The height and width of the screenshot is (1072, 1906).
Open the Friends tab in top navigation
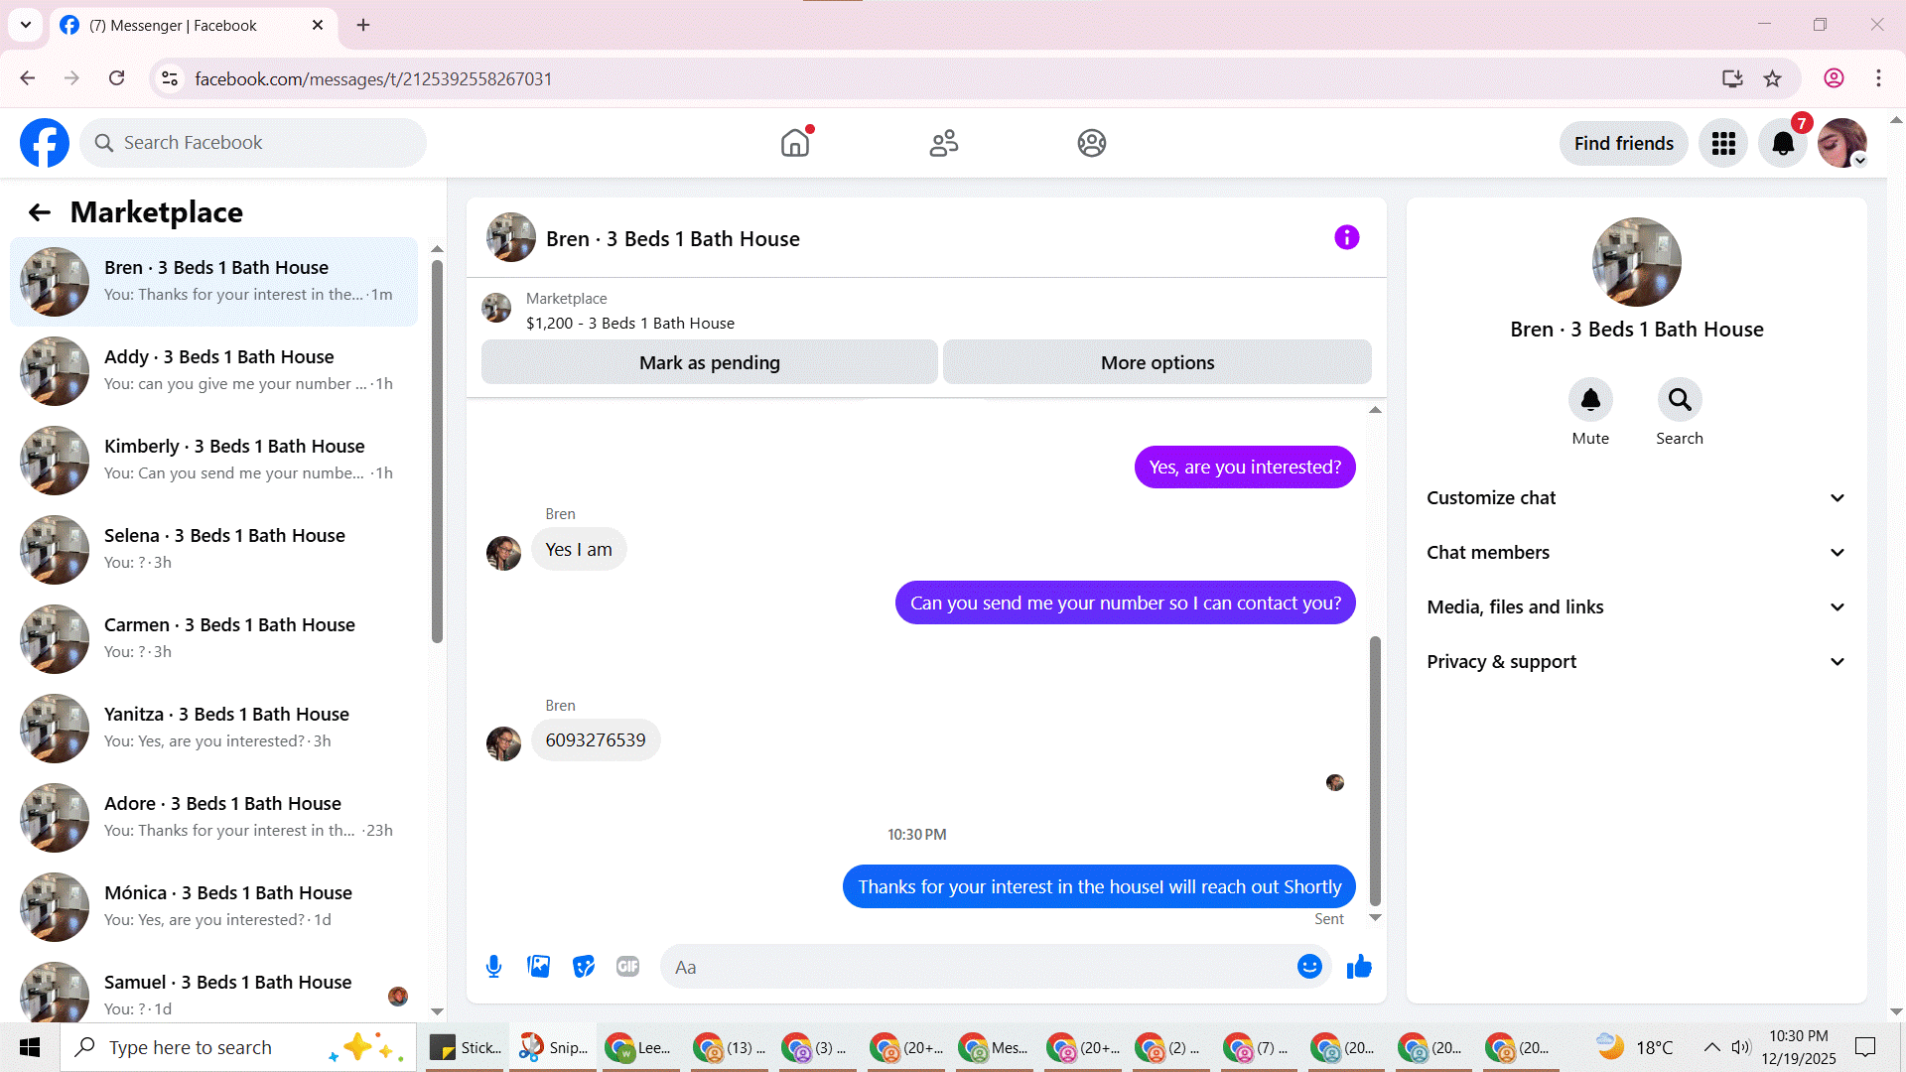click(x=943, y=143)
